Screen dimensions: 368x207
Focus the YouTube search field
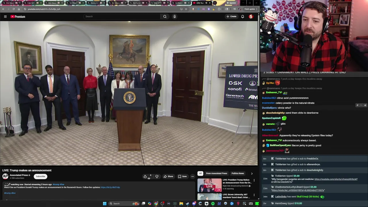(x=121, y=16)
